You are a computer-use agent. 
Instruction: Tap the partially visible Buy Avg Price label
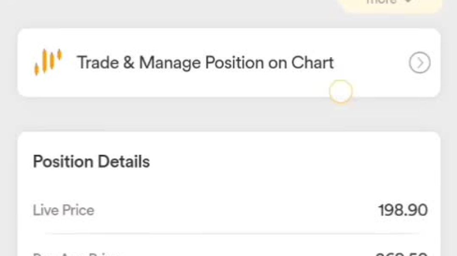tap(76, 254)
